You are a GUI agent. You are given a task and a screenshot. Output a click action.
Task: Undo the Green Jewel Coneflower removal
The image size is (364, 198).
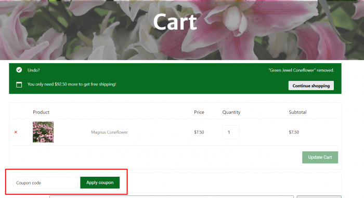[34, 70]
